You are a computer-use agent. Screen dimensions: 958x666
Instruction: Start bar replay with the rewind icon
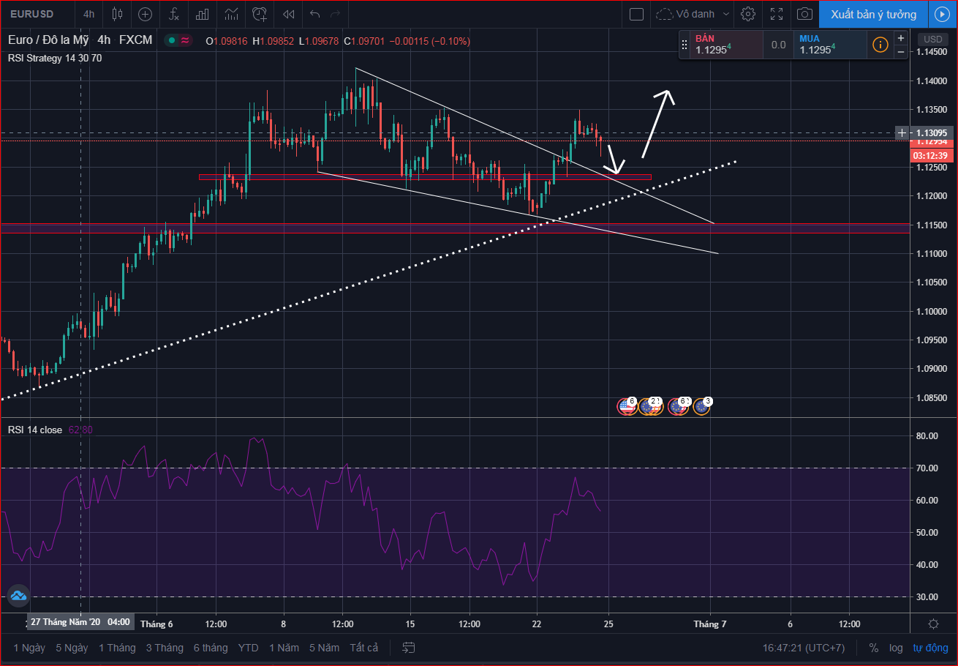pyautogui.click(x=289, y=14)
